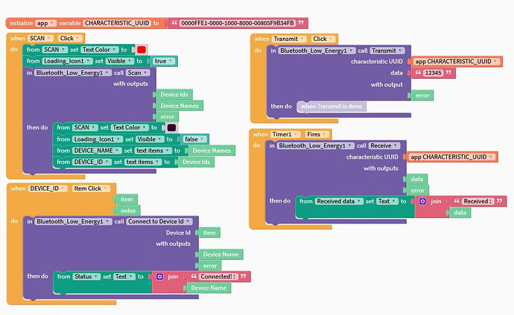Open the 'Connect to Device Id' method dropdown
This screenshot has width=514, height=315.
(159, 222)
